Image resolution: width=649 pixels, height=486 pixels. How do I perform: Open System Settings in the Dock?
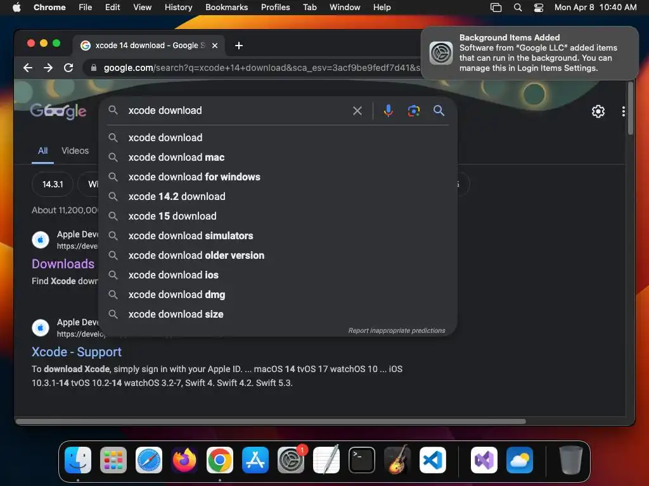[x=291, y=460]
